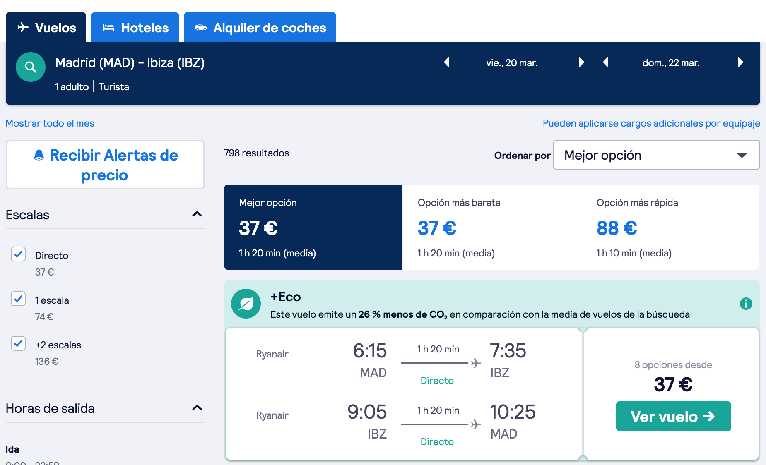The width and height of the screenshot is (766, 465).
Task: Click the Madrid (MAD) - Ibiza (IBZ) route
Action: pyautogui.click(x=130, y=62)
